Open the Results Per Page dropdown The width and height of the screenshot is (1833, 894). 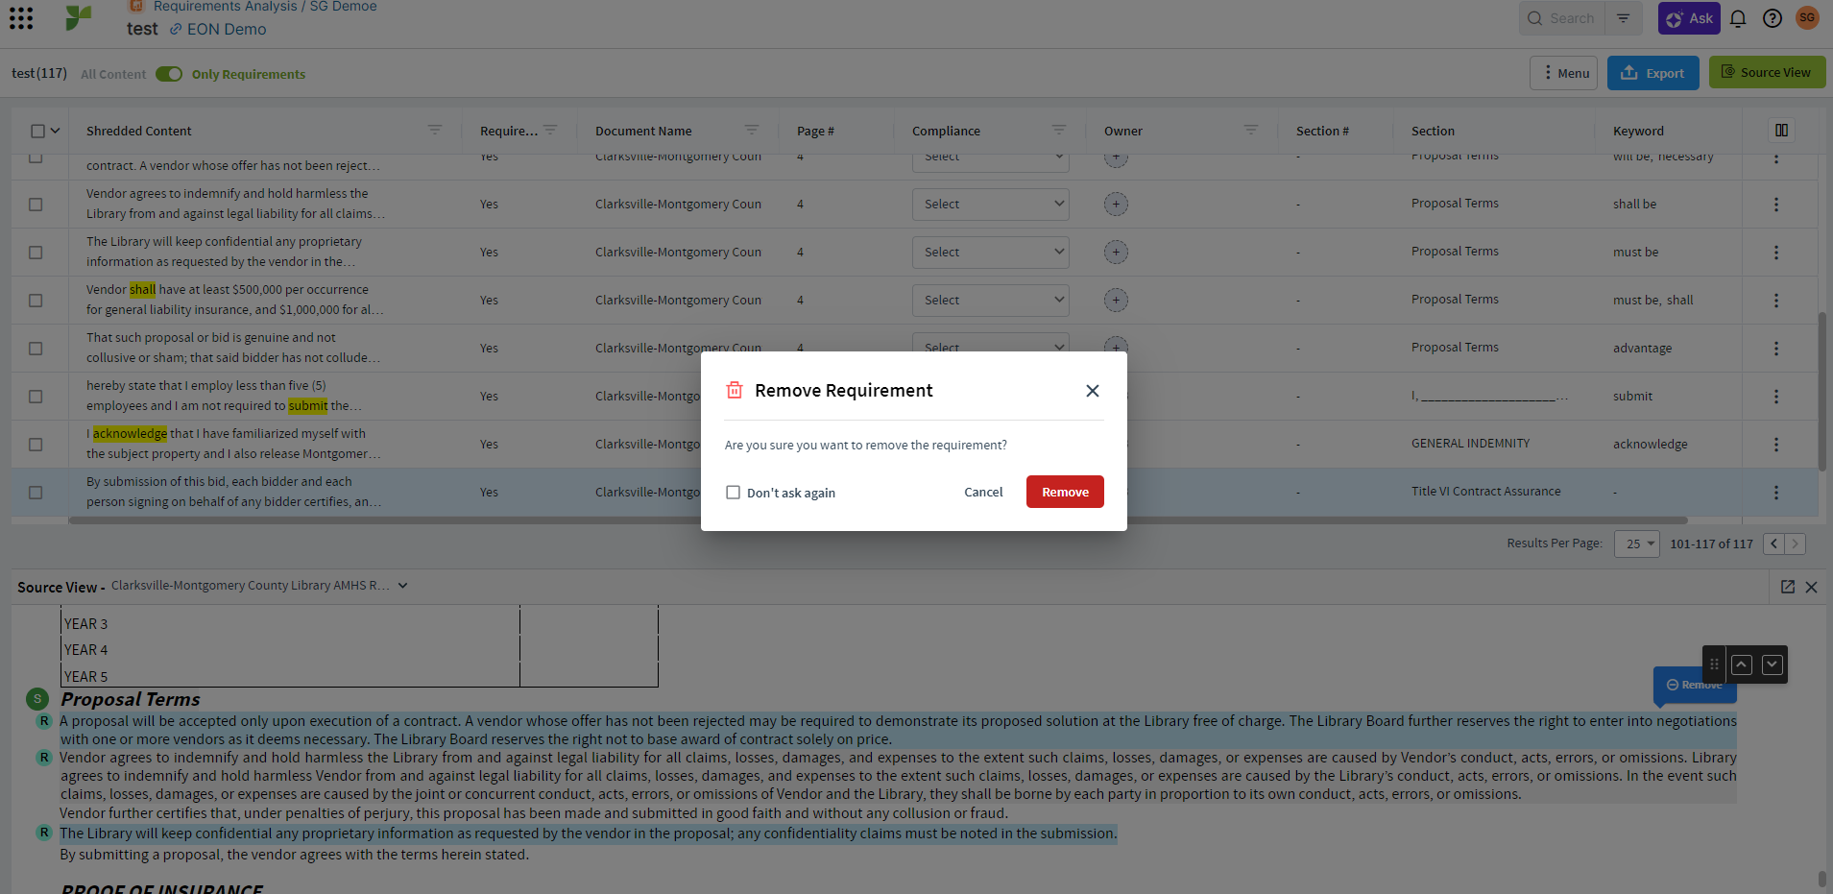(x=1637, y=544)
